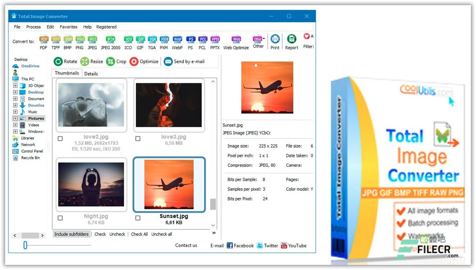Screen dimensions: 476x270
Task: Pick the JPEG conversion icon
Action: (93, 42)
